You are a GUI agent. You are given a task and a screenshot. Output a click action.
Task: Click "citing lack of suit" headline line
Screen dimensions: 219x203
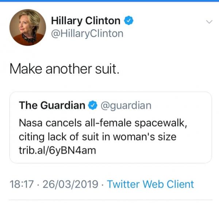97,137
